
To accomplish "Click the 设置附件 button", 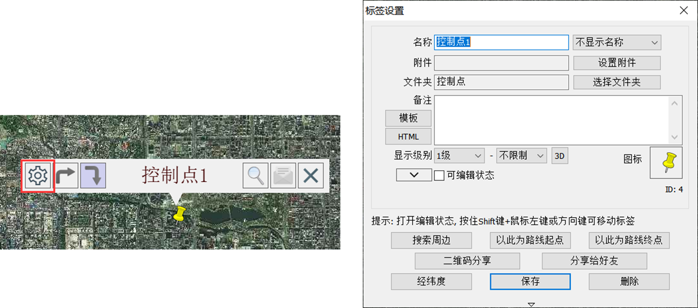I will 617,63.
